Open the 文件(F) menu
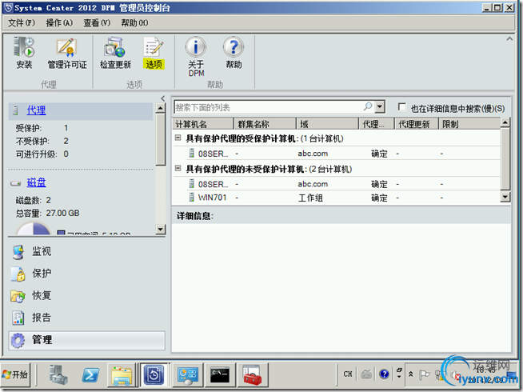The image size is (523, 392). pyautogui.click(x=22, y=22)
